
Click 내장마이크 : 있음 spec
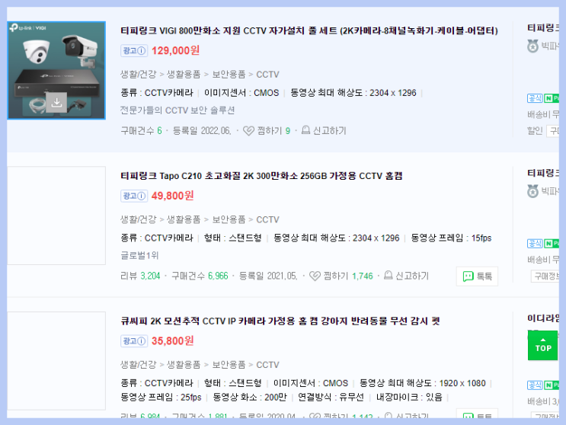pyautogui.click(x=409, y=398)
